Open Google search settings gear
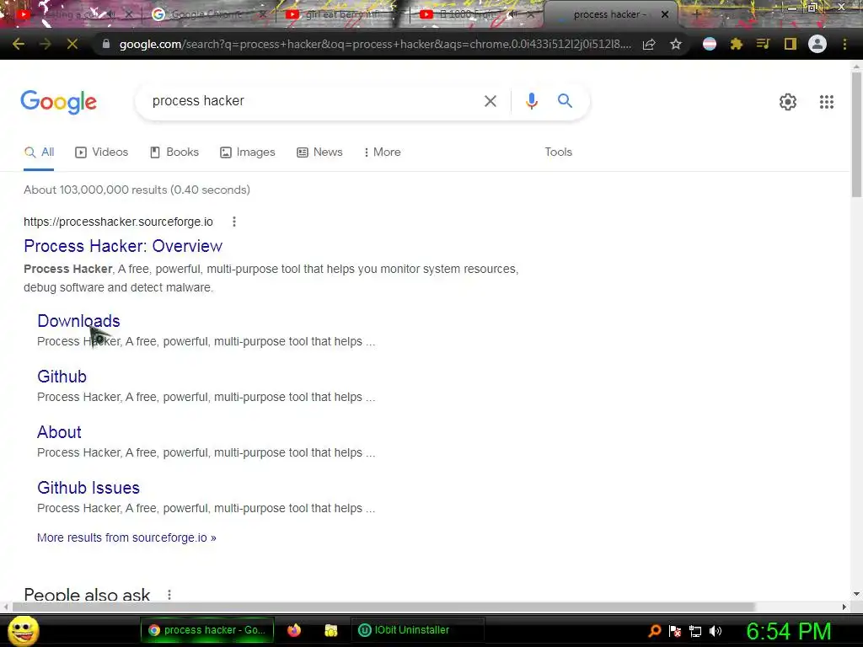 788,102
